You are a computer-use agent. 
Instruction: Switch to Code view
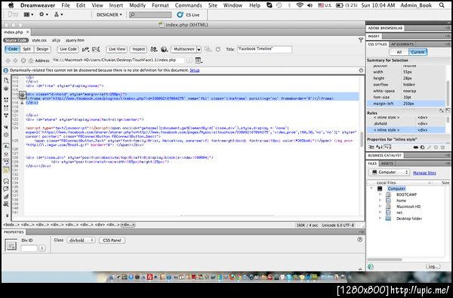[12, 49]
